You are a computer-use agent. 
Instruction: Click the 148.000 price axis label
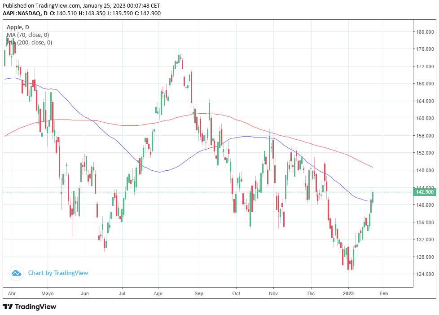point(425,170)
